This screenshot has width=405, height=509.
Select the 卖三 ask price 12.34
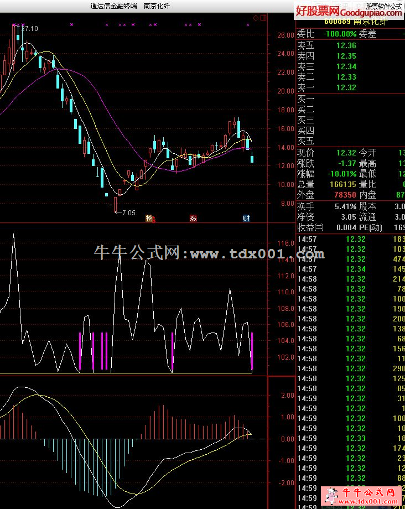pos(346,66)
